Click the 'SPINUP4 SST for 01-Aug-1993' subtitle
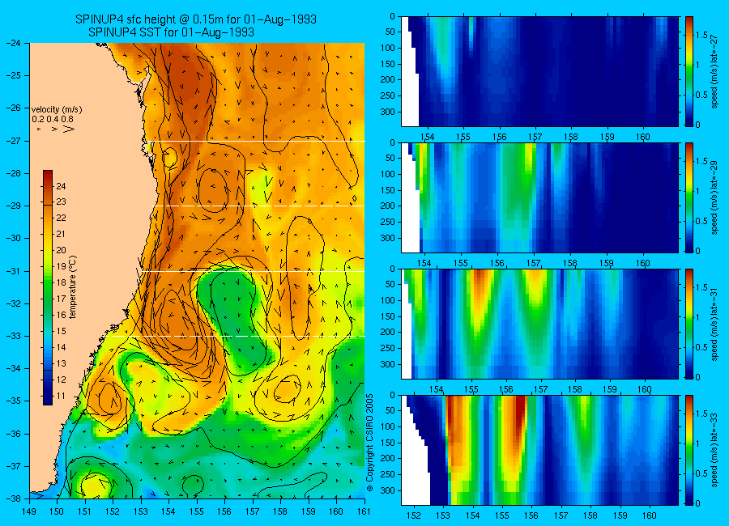The width and height of the screenshot is (729, 526). pos(171,32)
